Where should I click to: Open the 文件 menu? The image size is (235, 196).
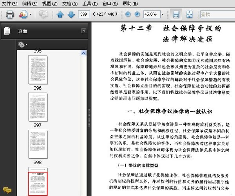click(9, 4)
